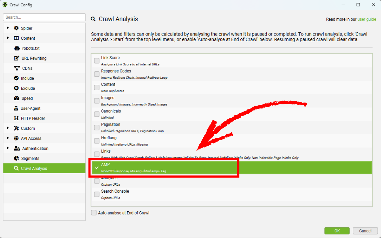Open the HTTP Header settings item
Viewport: 381px width, 238px height.
33,118
